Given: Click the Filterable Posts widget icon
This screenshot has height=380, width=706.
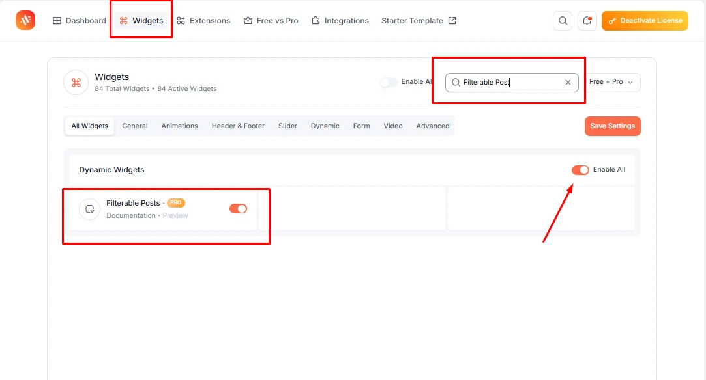Looking at the screenshot, I should coord(89,210).
